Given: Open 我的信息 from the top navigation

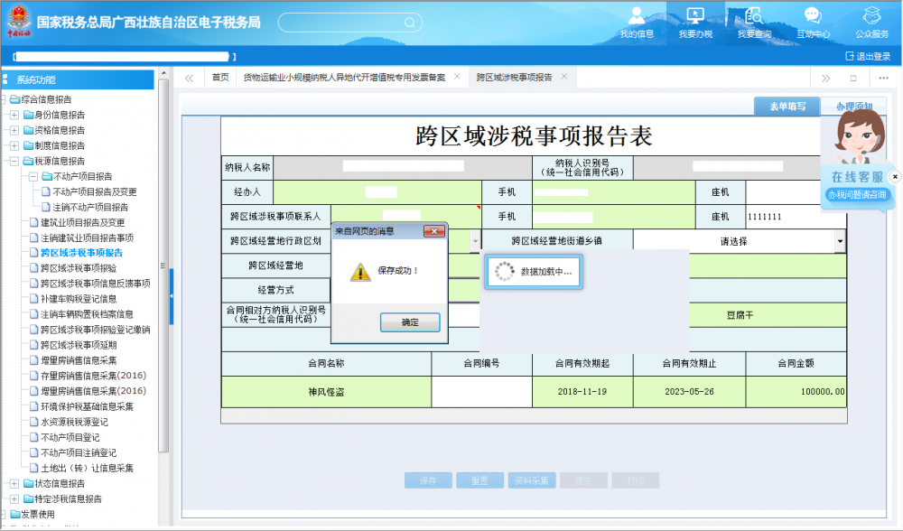Looking at the screenshot, I should coord(637,22).
